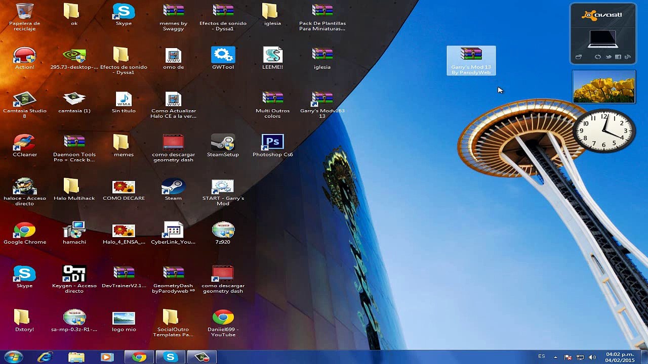Switch to Skype in the taskbar

pos(170,357)
